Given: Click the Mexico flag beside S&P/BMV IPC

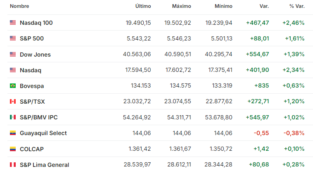Looking at the screenshot, I should point(13,117).
